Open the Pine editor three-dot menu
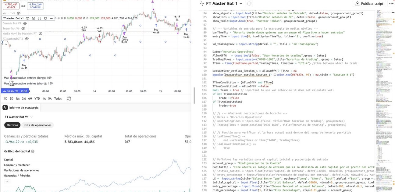This screenshot has width=395, height=192. (391, 3)
